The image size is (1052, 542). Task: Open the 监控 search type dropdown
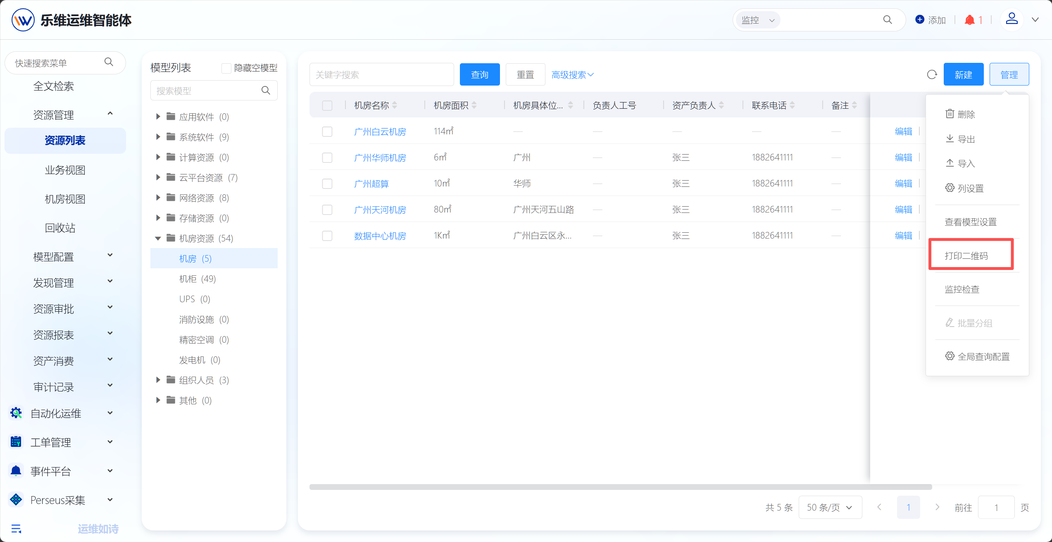tap(758, 20)
